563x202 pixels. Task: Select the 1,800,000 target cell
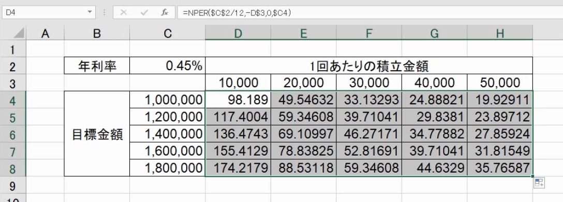pyautogui.click(x=168, y=167)
